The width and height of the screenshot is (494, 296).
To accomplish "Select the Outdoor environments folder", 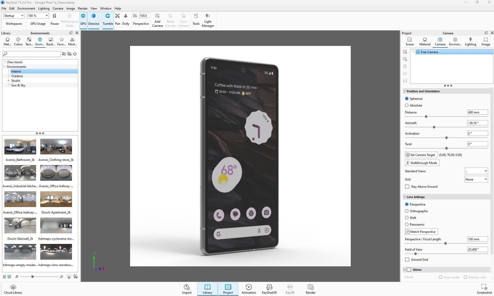I will 17,76.
